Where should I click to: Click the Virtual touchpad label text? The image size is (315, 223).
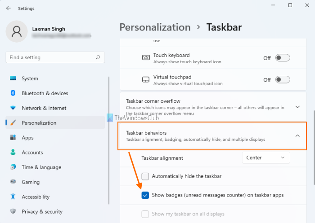pyautogui.click(x=172, y=77)
